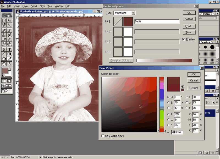This screenshot has height=159, width=220.
Task: Open the Filter menu
Action: click(42, 6)
